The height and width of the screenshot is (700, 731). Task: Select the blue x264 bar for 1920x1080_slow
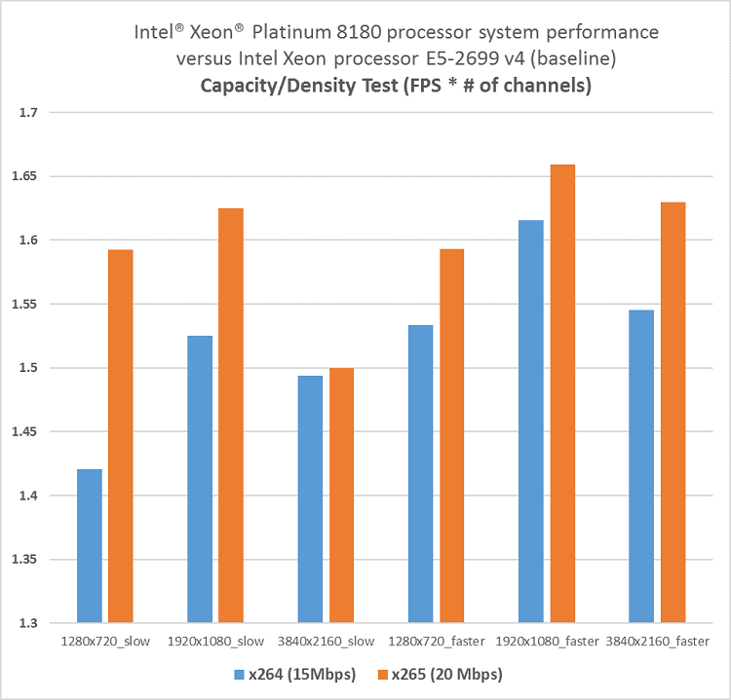[200, 479]
